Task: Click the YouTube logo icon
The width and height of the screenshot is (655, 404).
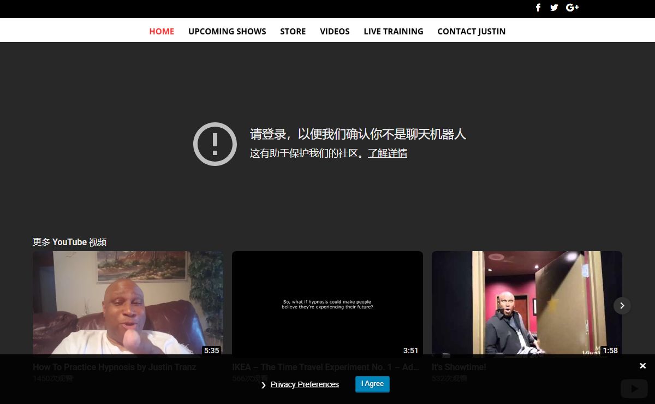Action: 634,389
